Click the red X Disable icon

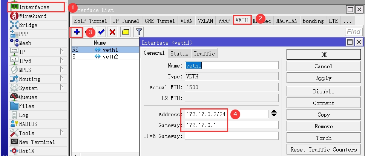click(112, 32)
